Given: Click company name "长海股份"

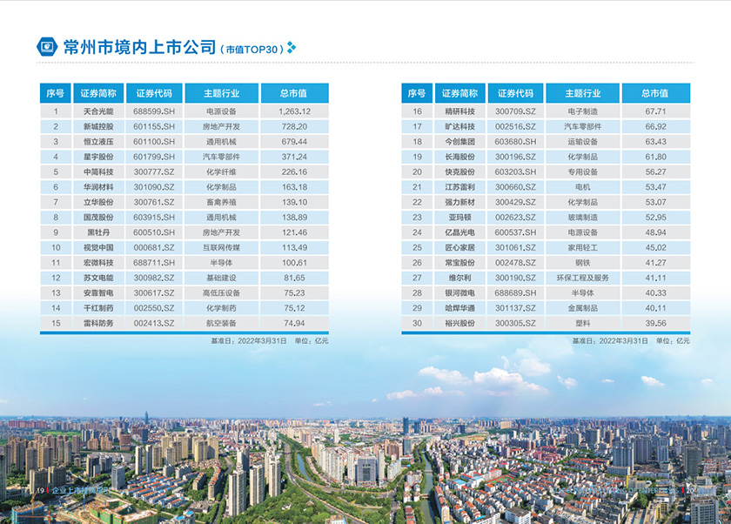Looking at the screenshot, I should (x=460, y=157).
